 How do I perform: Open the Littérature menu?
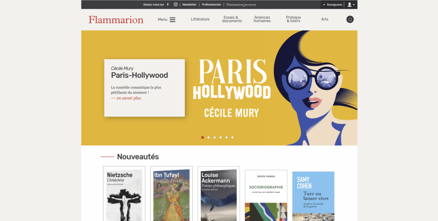click(x=200, y=19)
